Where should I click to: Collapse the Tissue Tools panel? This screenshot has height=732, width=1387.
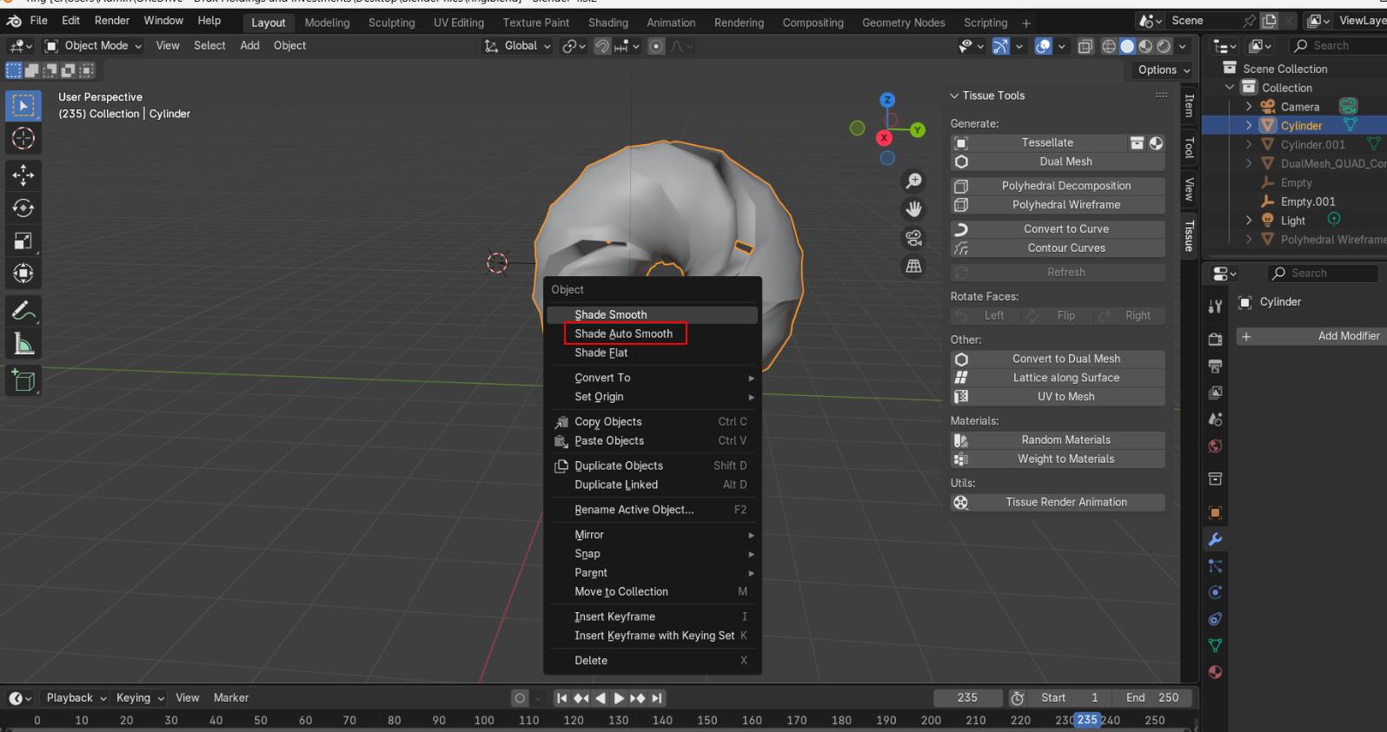[954, 96]
